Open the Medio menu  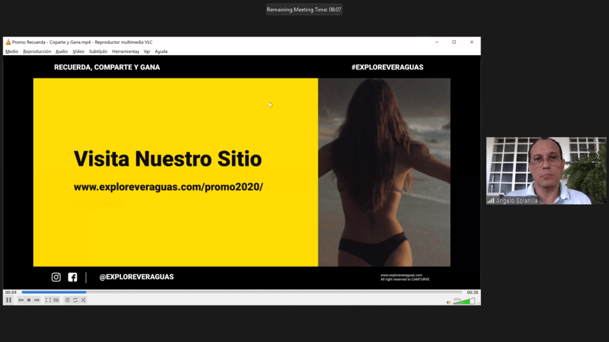pos(12,51)
